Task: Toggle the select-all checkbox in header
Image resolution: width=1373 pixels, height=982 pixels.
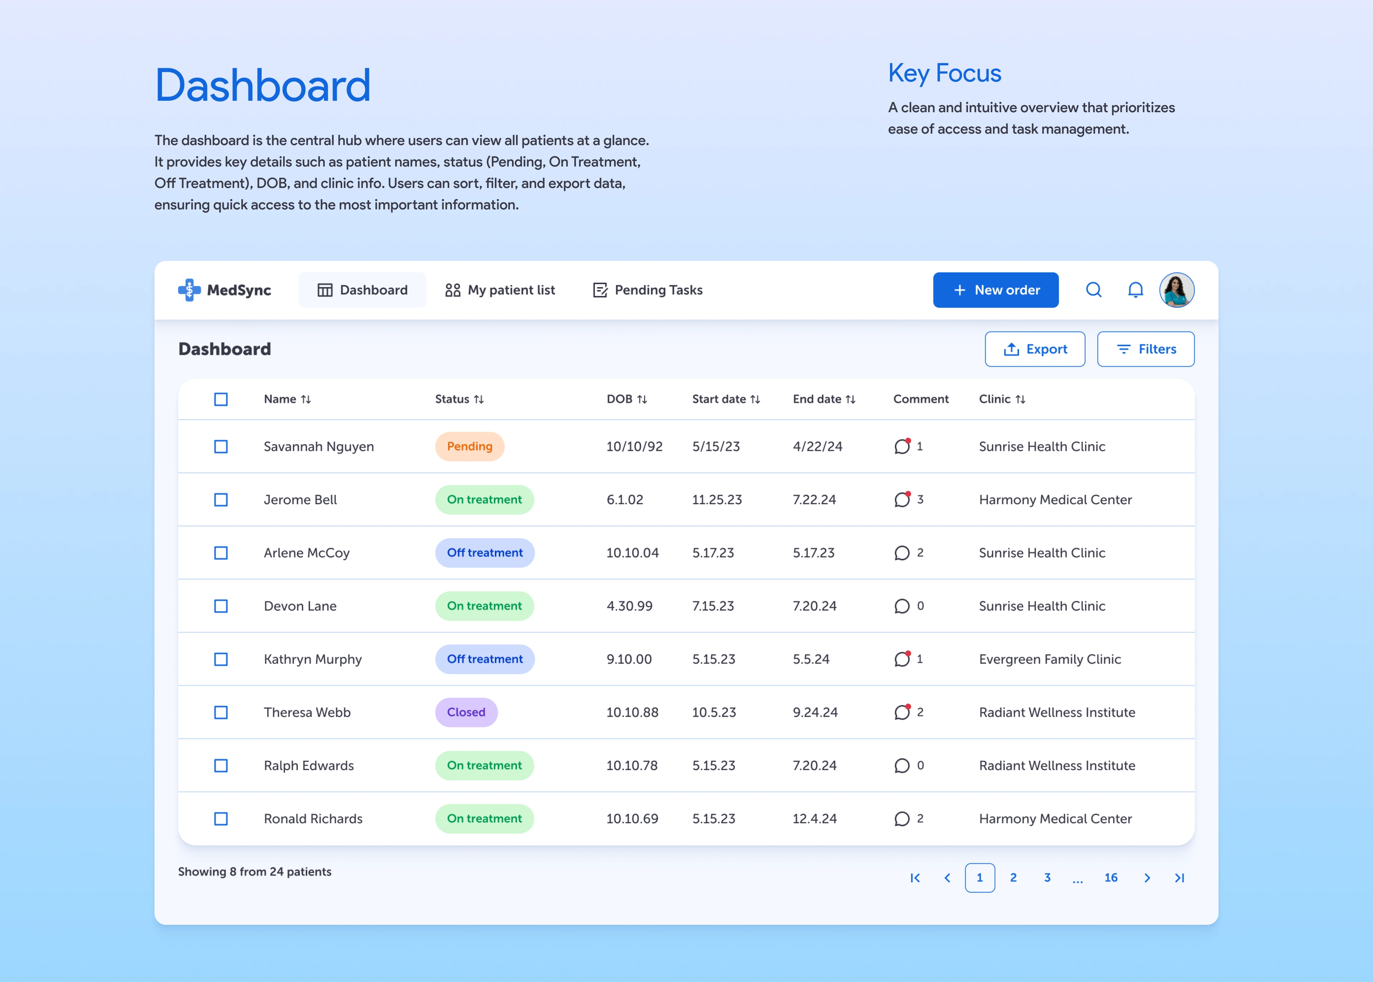Action: (x=221, y=399)
